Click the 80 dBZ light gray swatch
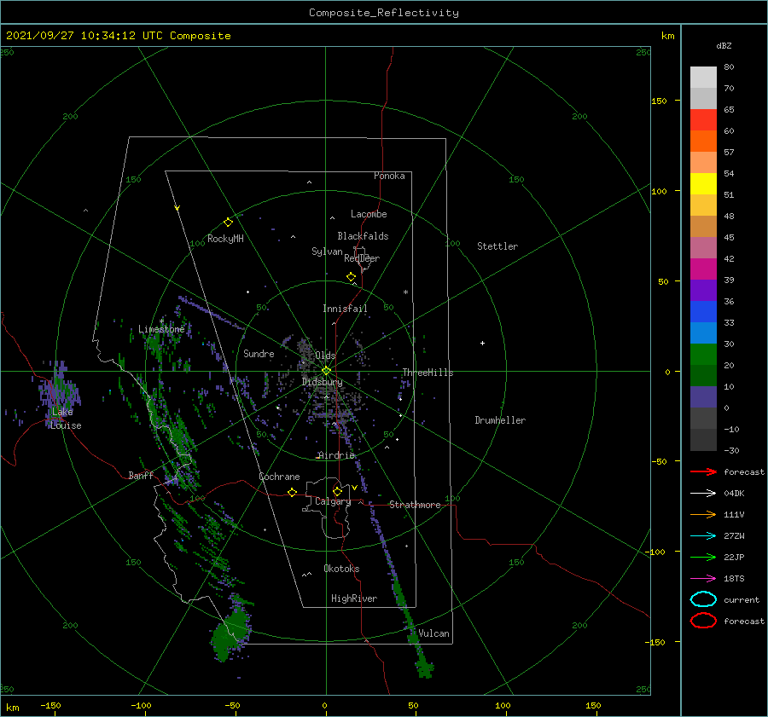The image size is (768, 717). coord(703,77)
